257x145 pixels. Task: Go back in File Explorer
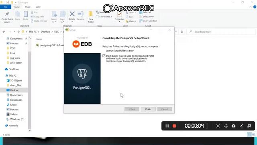pos(4,32)
